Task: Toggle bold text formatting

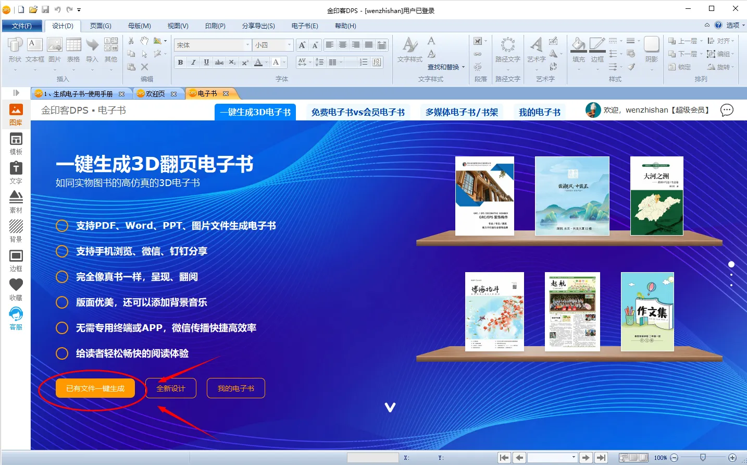Action: [x=180, y=62]
